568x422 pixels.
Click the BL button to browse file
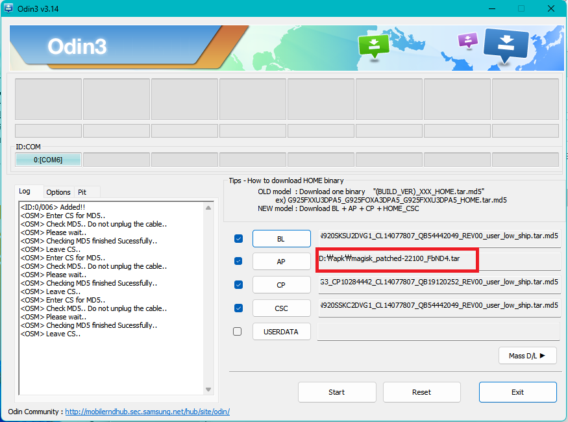coord(282,239)
